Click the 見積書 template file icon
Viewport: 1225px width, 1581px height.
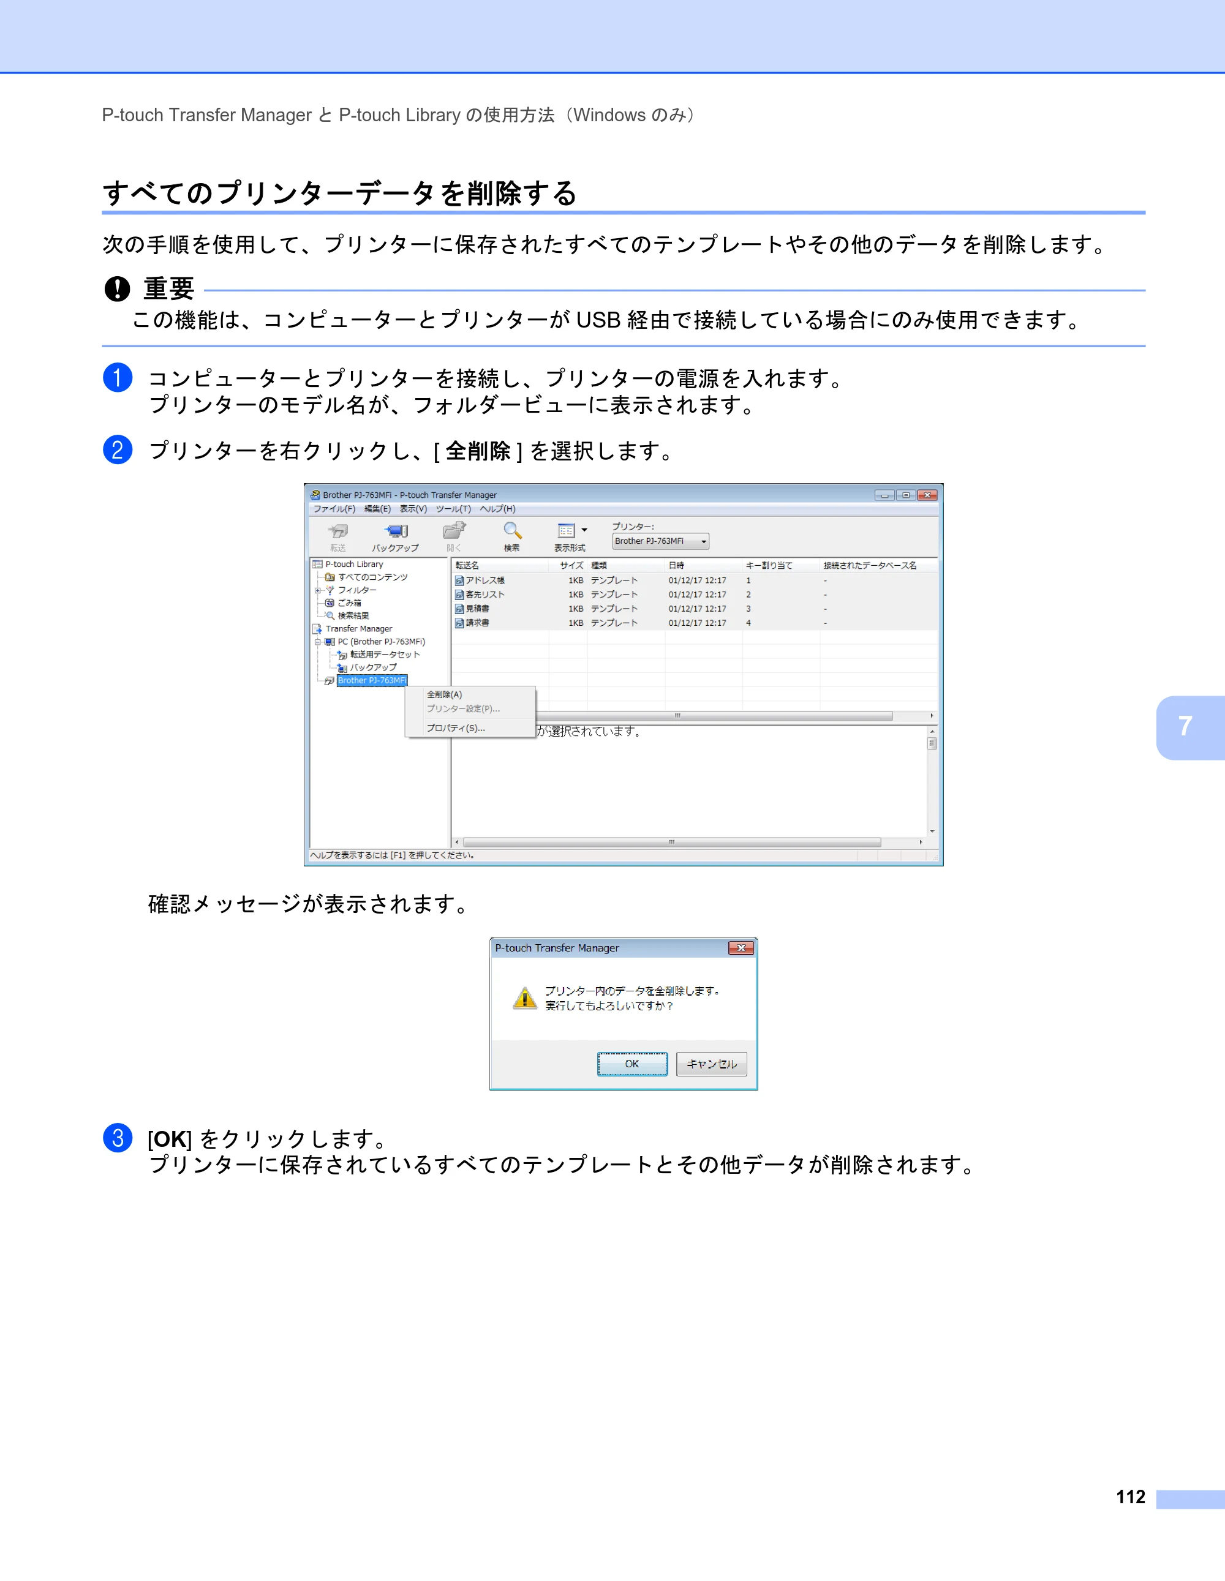(459, 609)
